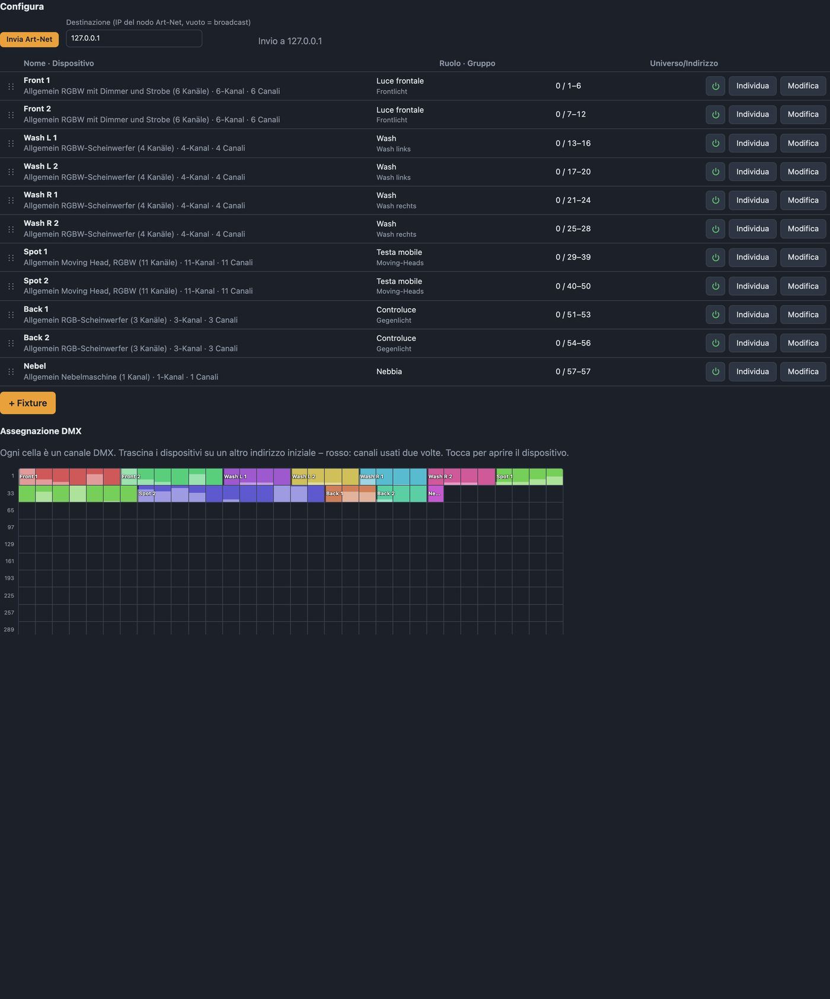Click the drag handle icon for Front 2

tap(11, 114)
